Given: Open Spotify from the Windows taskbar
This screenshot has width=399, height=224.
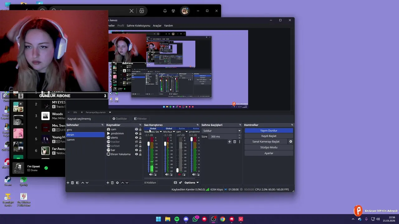Looking at the screenshot, I should coord(177,219).
